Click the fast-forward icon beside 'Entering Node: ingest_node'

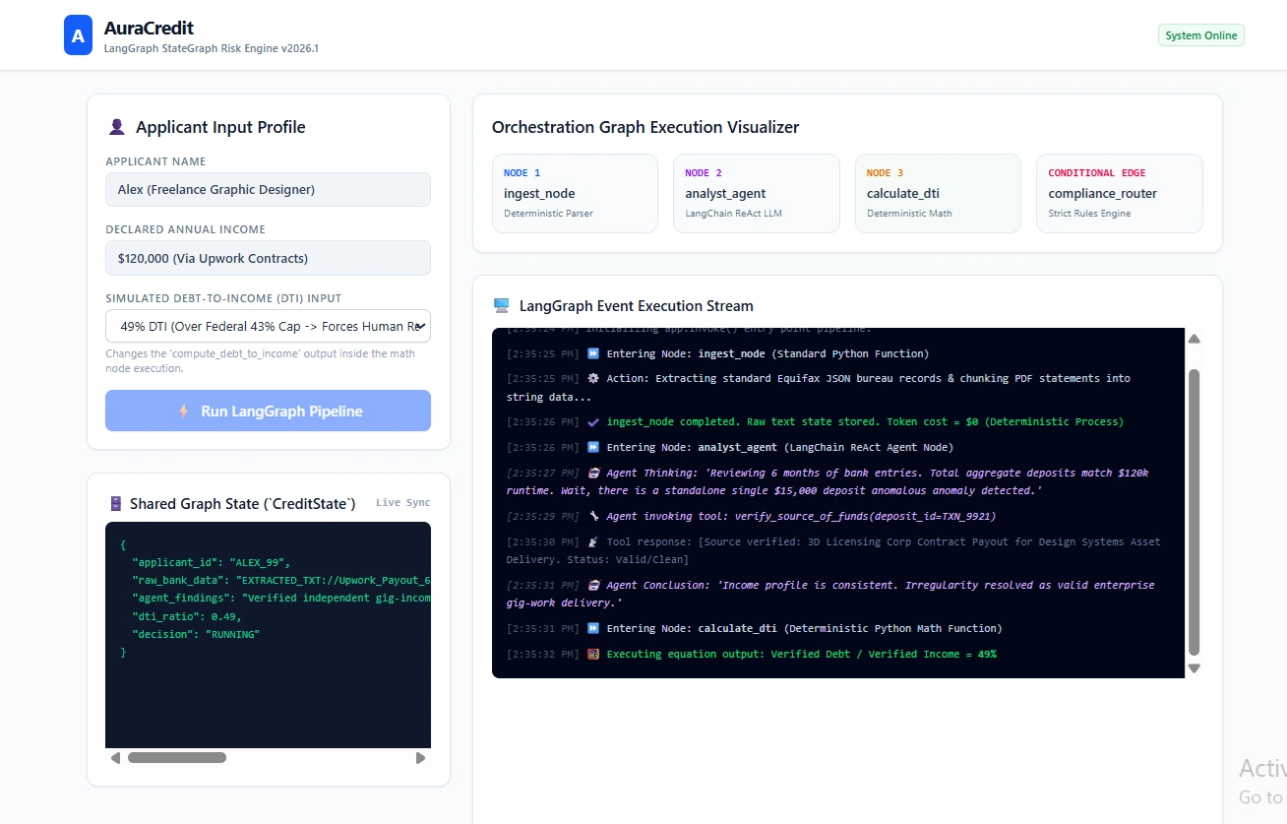pyautogui.click(x=593, y=353)
